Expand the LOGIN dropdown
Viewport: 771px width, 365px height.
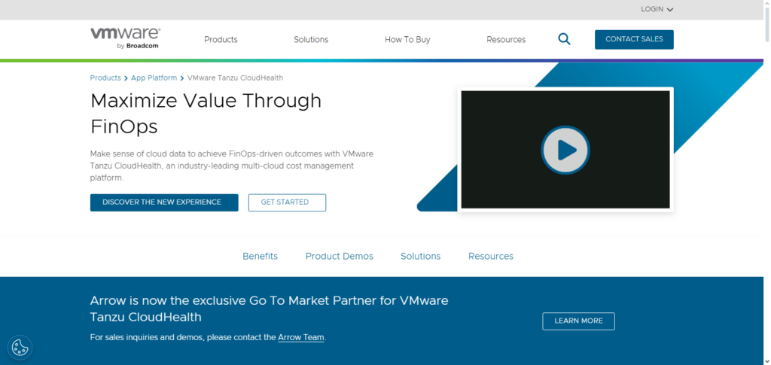point(657,9)
